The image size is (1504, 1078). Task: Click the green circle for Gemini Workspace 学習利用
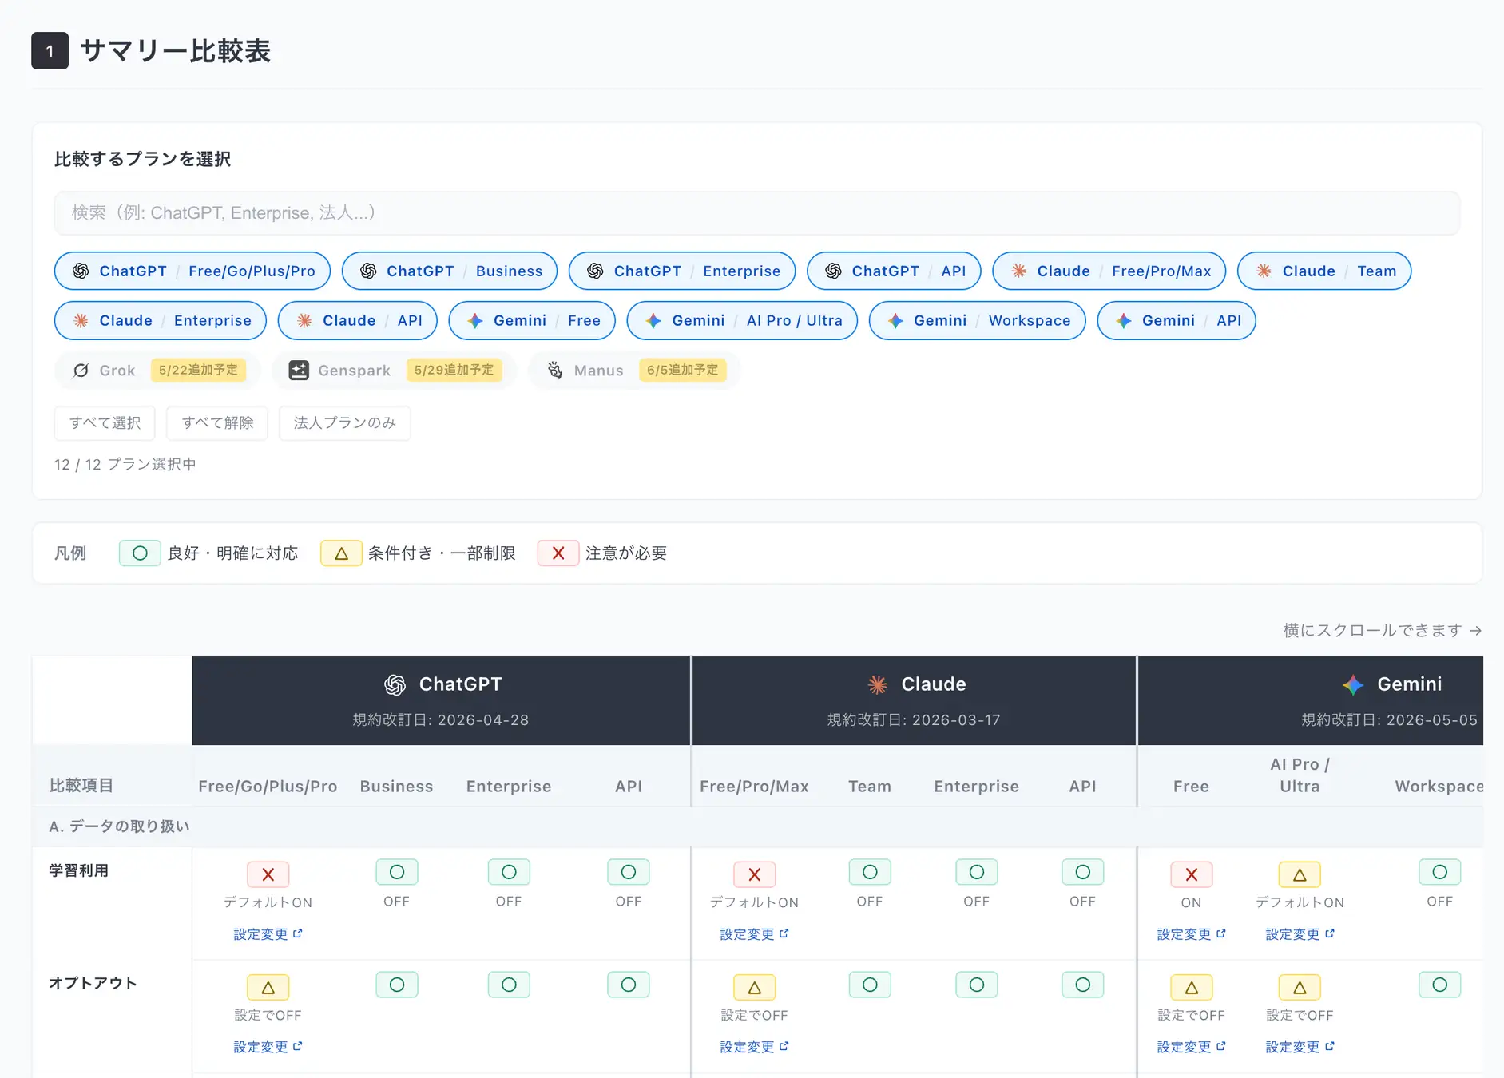pyautogui.click(x=1440, y=872)
